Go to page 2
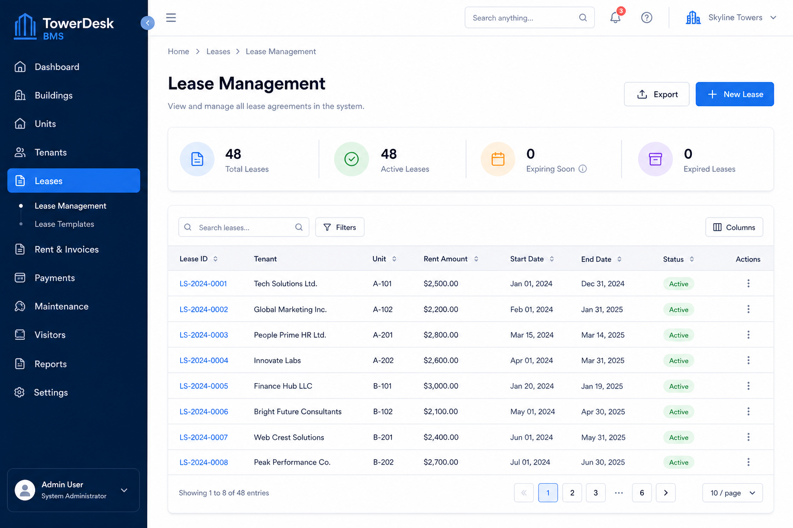The width and height of the screenshot is (793, 528). pyautogui.click(x=572, y=493)
